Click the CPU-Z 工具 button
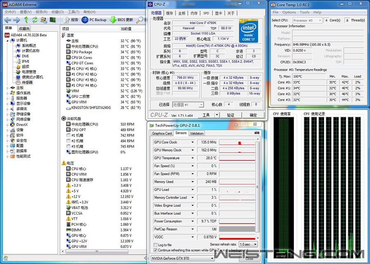The width and height of the screenshot is (370, 264). (206, 115)
